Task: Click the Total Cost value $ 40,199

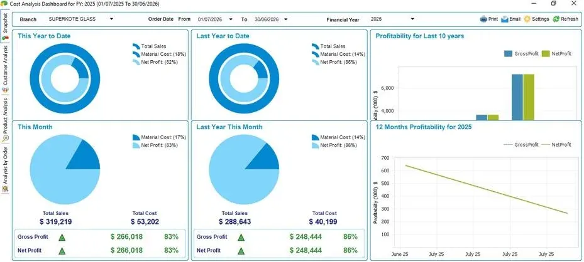Action: tap(324, 222)
